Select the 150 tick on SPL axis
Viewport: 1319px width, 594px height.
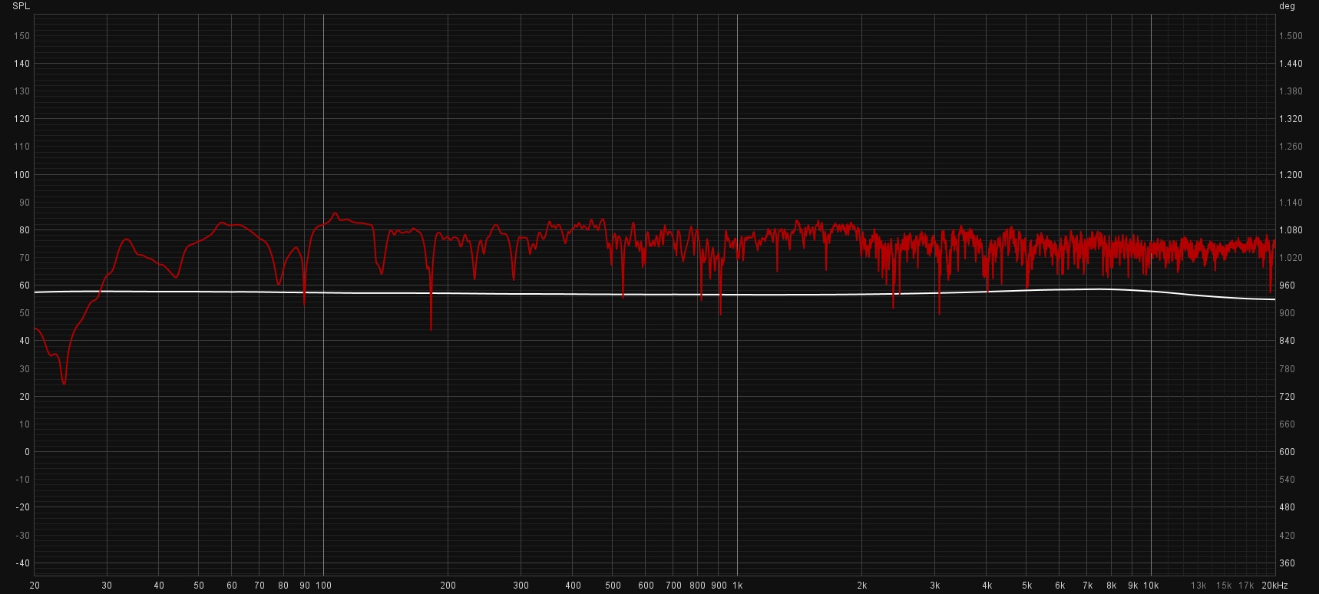point(21,36)
